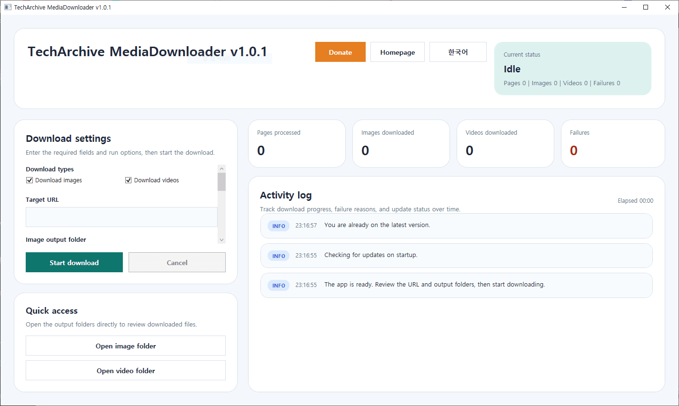Visit the Homepage link button

[x=397, y=52]
